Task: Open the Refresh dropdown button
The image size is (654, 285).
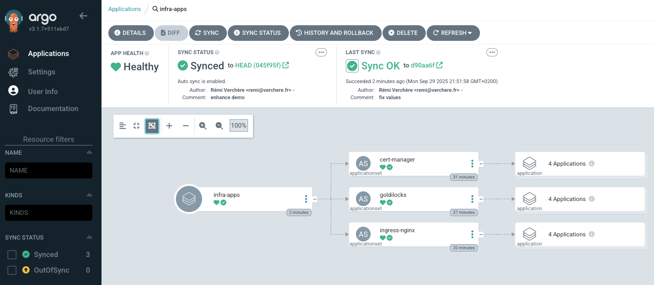Action: (x=453, y=33)
